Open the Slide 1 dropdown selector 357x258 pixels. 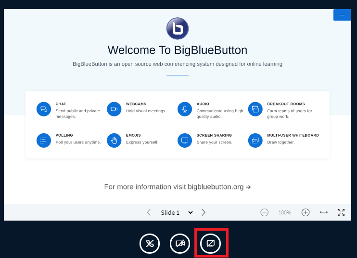[177, 212]
